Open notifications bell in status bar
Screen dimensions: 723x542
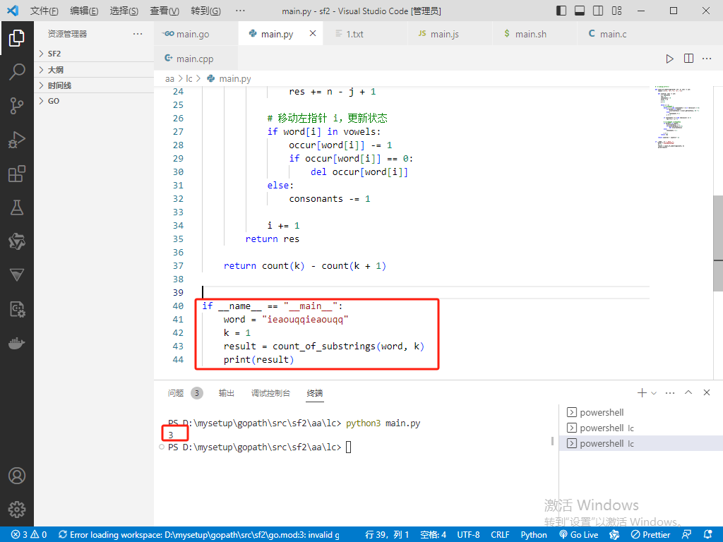point(708,535)
